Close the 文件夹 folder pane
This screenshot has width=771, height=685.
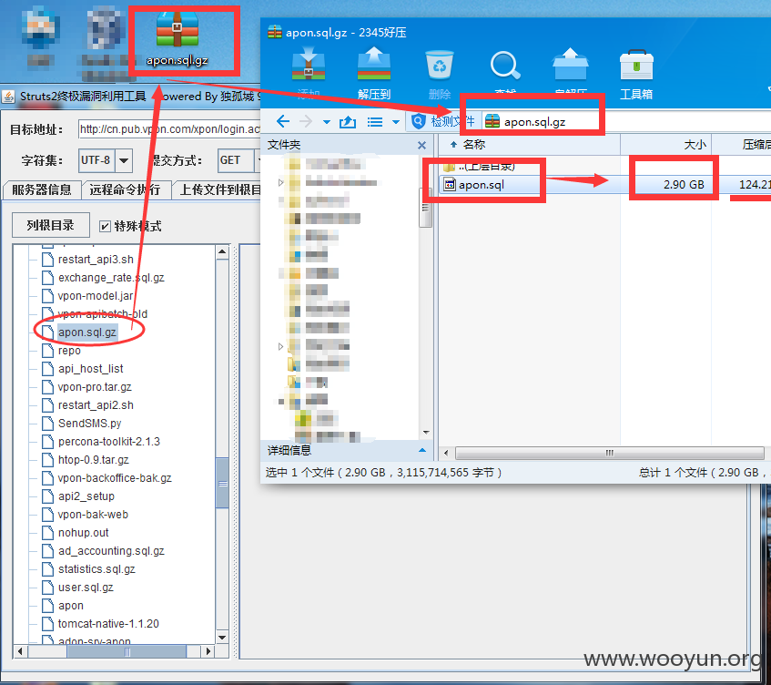421,145
